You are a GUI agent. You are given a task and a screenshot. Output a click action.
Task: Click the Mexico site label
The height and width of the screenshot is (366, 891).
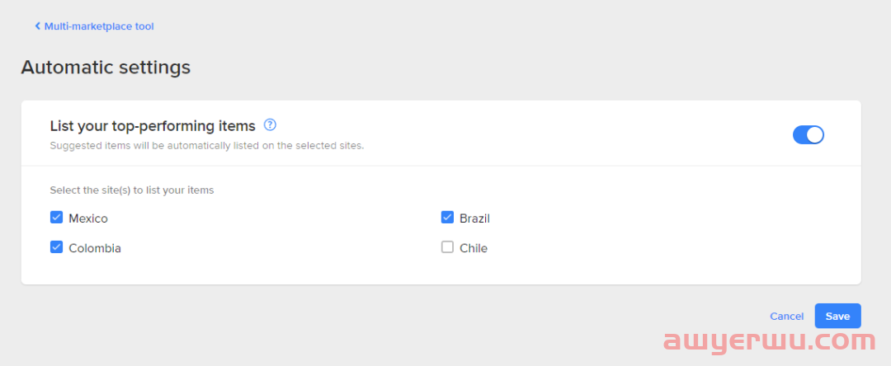[88, 218]
